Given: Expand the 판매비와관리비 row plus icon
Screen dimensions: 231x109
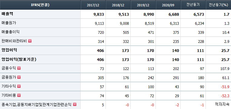Looking at the screenshot, I should (x=30, y=41).
